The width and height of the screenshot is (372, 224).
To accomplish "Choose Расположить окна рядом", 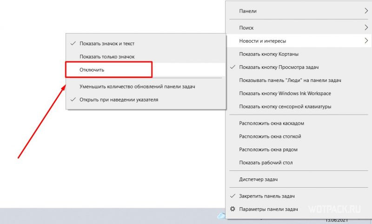I will (299, 149).
